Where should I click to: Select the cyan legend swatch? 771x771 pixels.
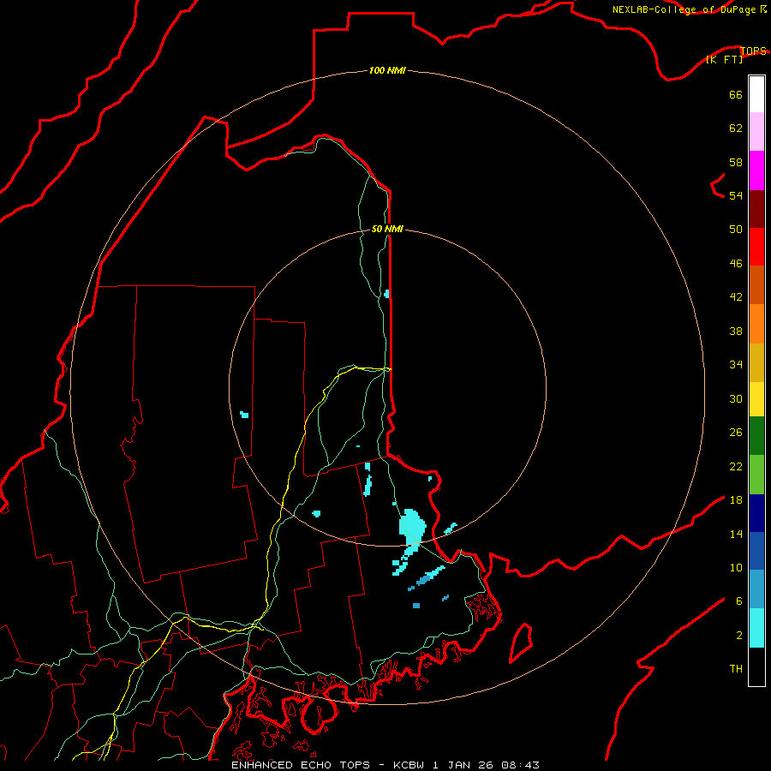[x=756, y=628]
